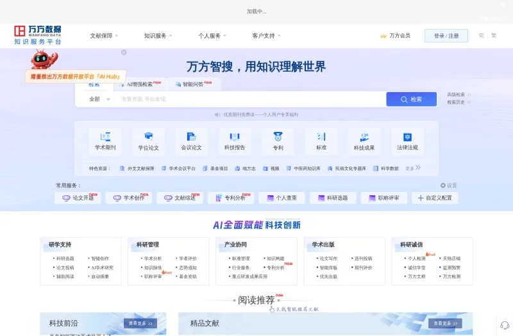Click the 检索 search button
The width and height of the screenshot is (513, 336).
[x=411, y=99]
